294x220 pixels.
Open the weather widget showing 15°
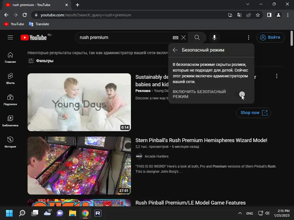47,213
